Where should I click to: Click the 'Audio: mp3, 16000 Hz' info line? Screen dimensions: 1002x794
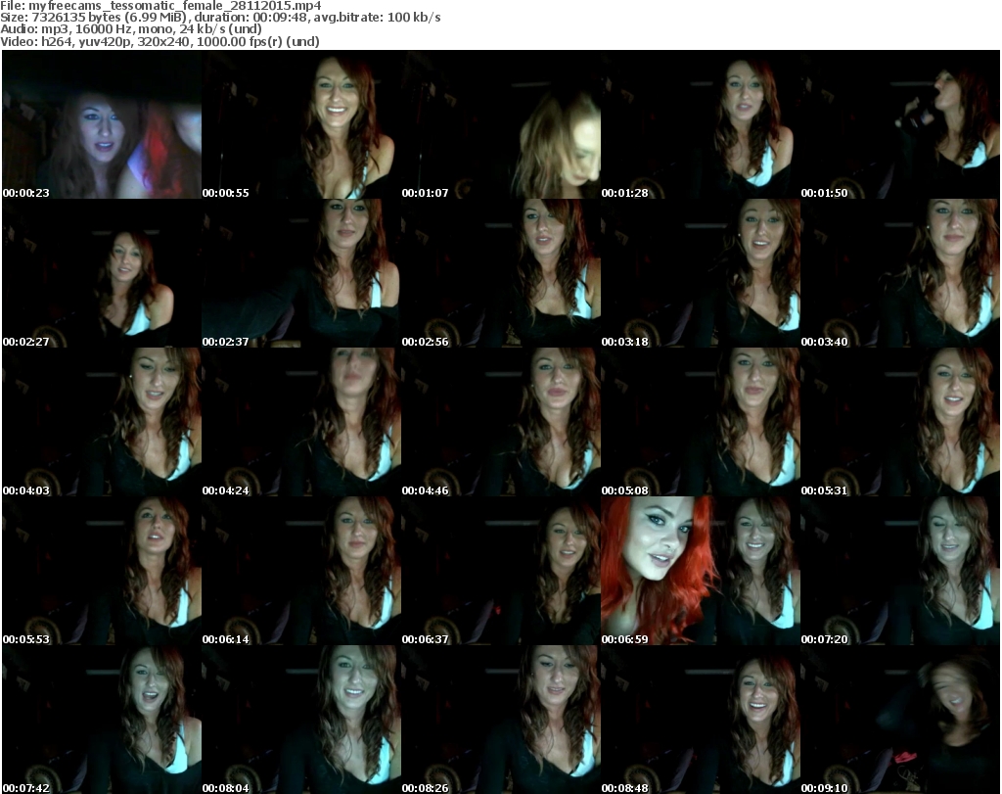131,29
